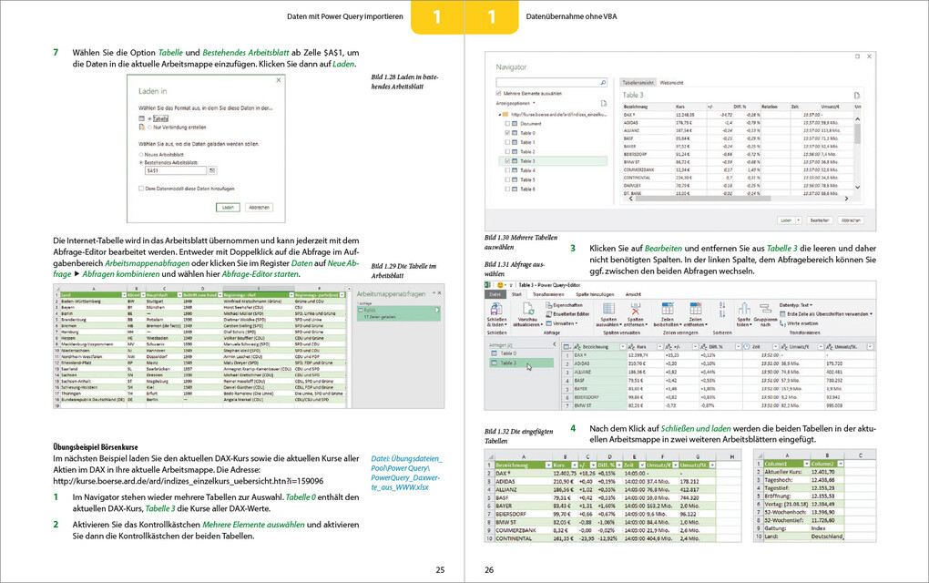Click smiley feedback icon in editor title bar
Viewport: 929px width, 583px height.
[500, 285]
